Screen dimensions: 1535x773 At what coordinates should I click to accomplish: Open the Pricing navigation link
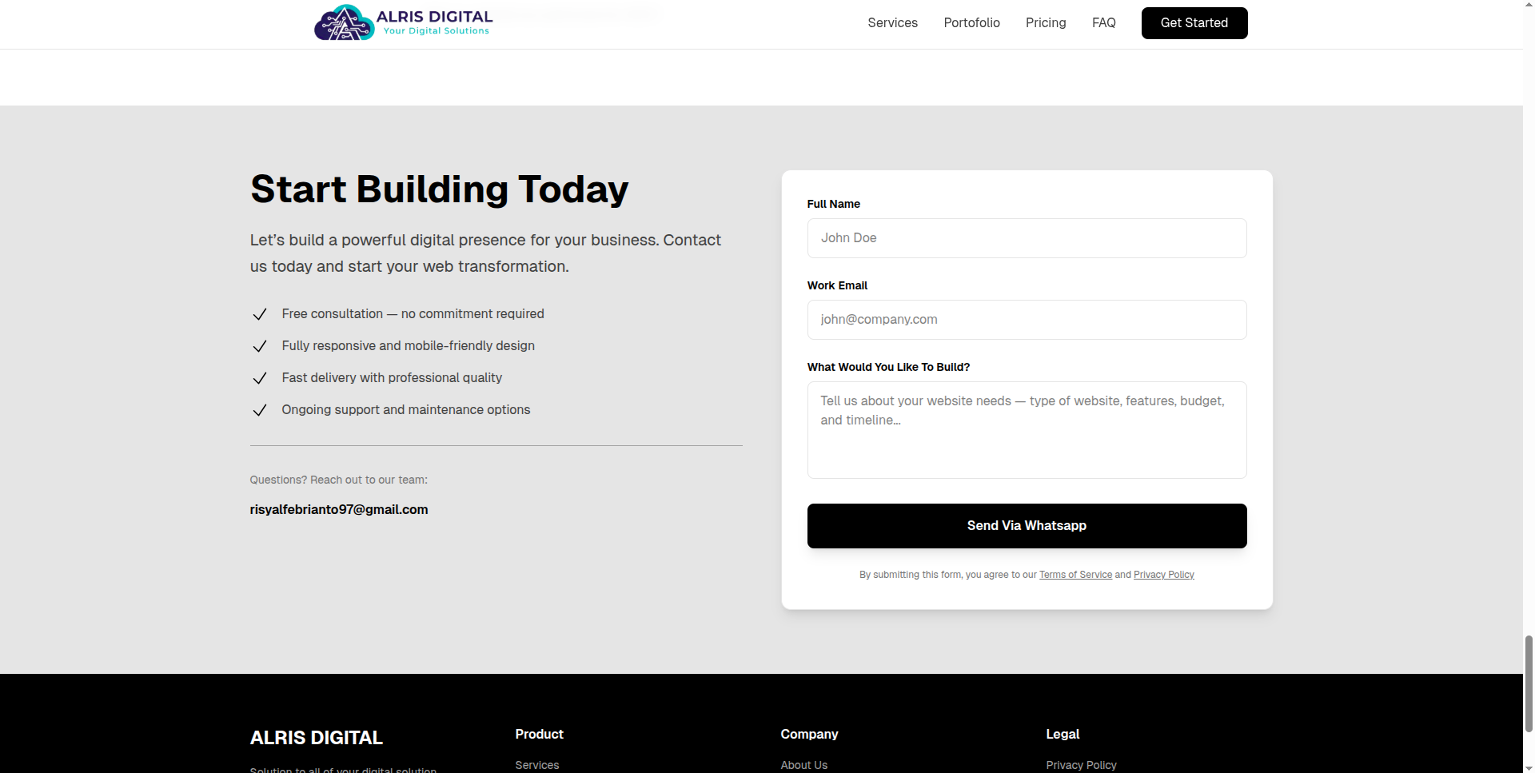coord(1046,23)
